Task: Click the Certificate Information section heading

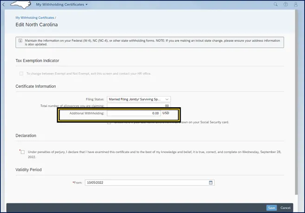Action: click(x=36, y=86)
